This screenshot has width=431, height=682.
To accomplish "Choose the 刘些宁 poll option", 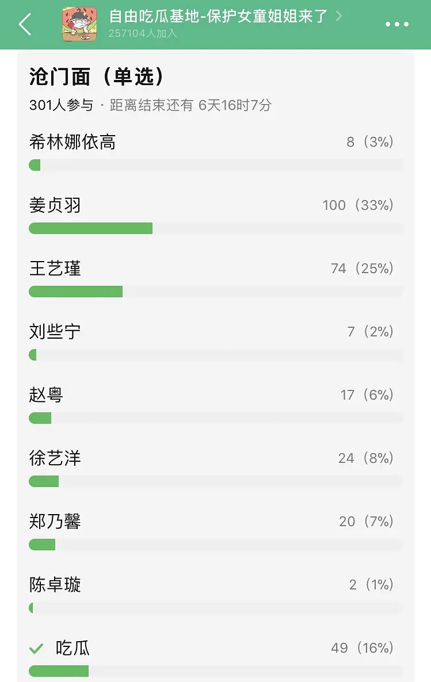I will coord(215,342).
